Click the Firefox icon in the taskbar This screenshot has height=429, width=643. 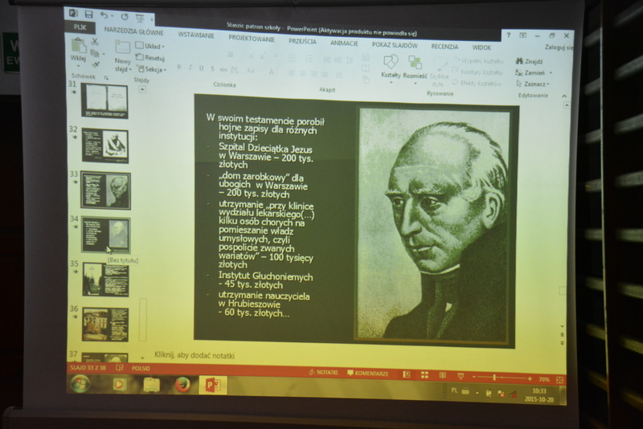182,385
